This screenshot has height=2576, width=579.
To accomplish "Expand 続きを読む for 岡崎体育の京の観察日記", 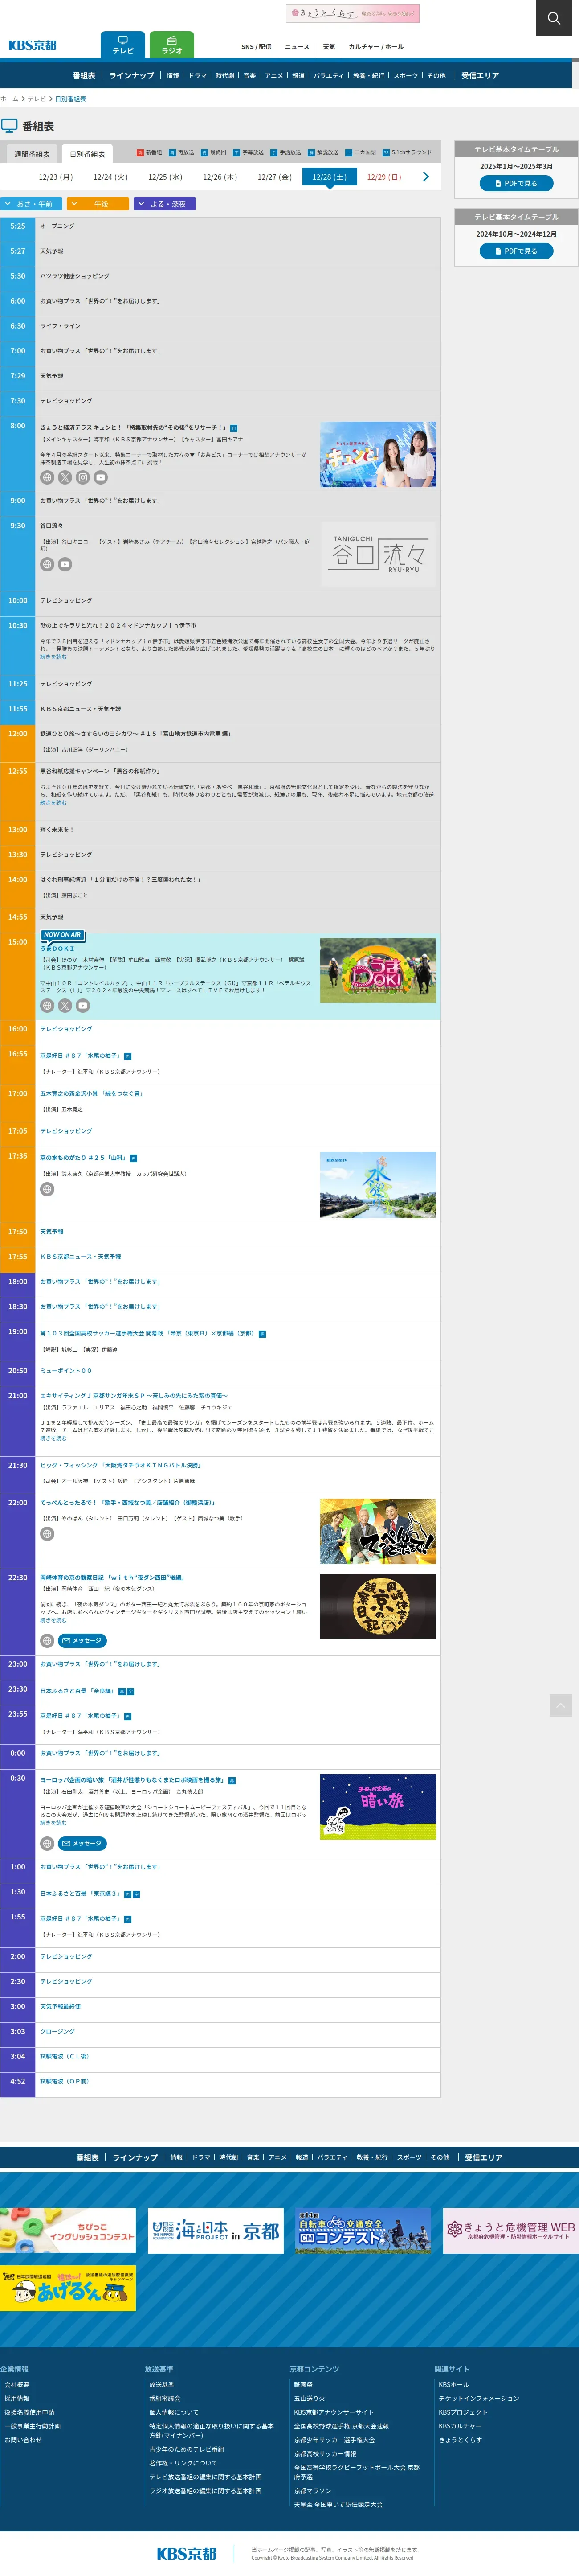I will pos(53,1620).
